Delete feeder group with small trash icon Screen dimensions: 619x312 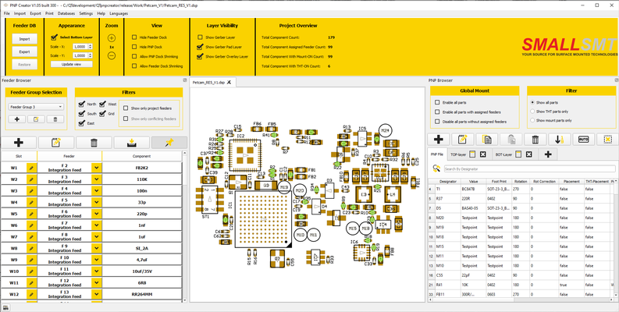[55, 119]
